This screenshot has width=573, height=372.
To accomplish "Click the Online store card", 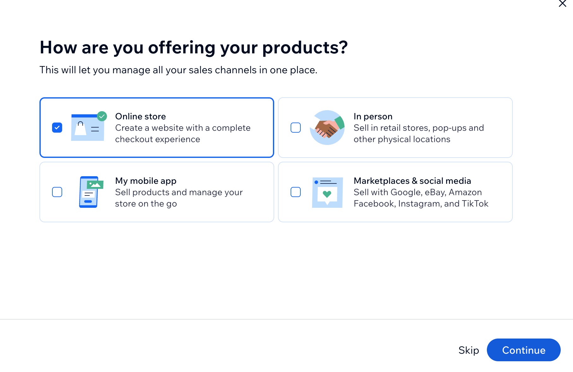I will (x=157, y=127).
